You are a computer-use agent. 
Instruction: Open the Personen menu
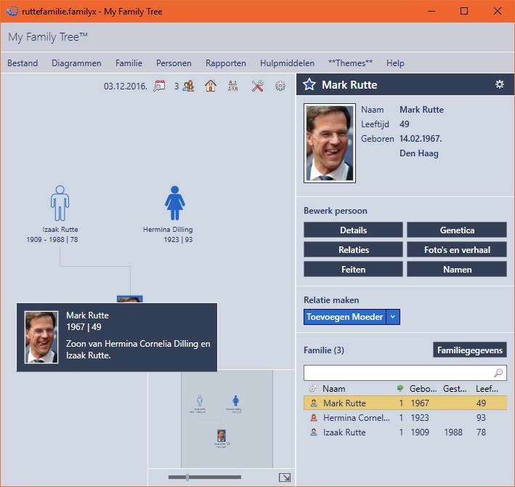point(174,63)
